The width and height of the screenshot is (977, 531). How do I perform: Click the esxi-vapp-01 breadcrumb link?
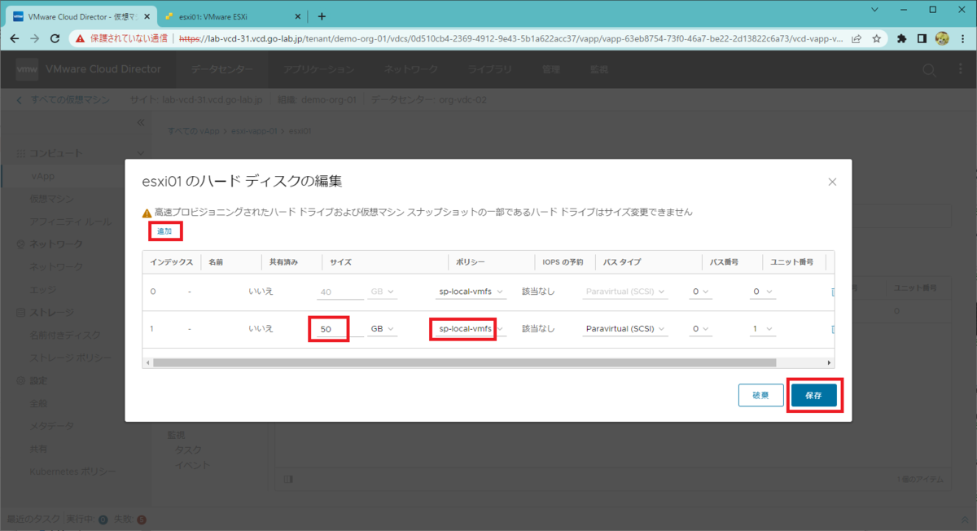[x=255, y=130]
